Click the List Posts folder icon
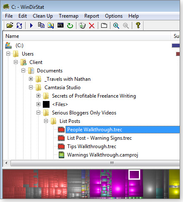This screenshot has height=202, width=183. point(53,121)
